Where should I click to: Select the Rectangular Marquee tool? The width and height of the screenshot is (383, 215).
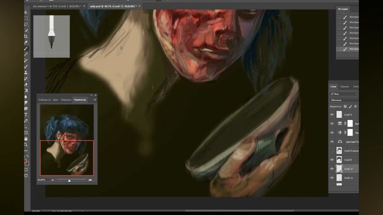(x=26, y=19)
